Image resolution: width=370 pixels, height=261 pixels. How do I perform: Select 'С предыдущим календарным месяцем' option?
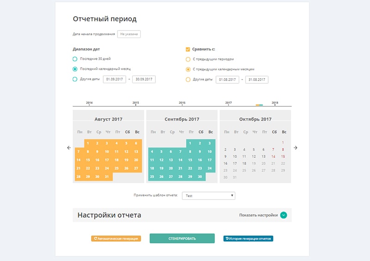(188, 69)
